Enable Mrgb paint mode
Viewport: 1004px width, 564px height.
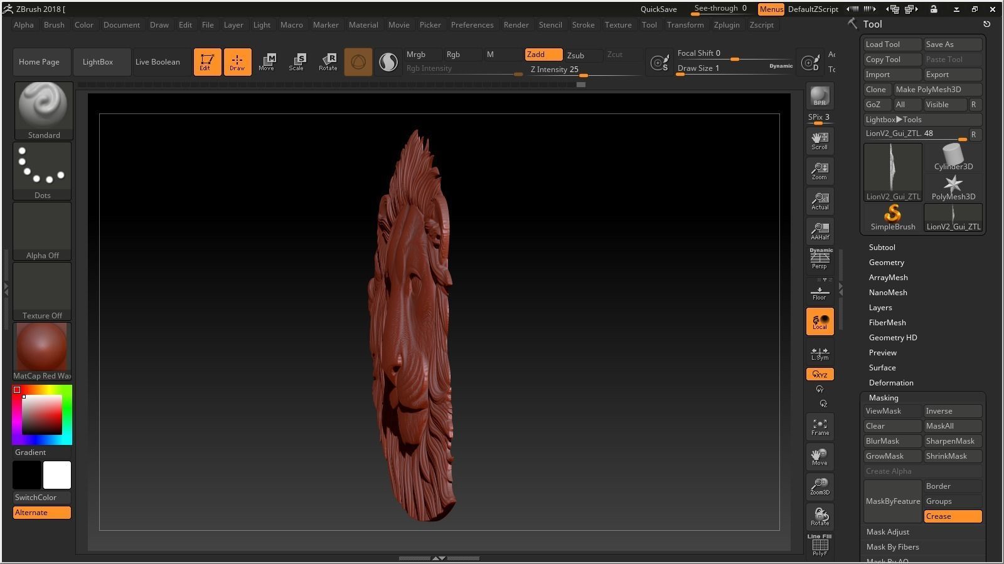click(x=423, y=55)
